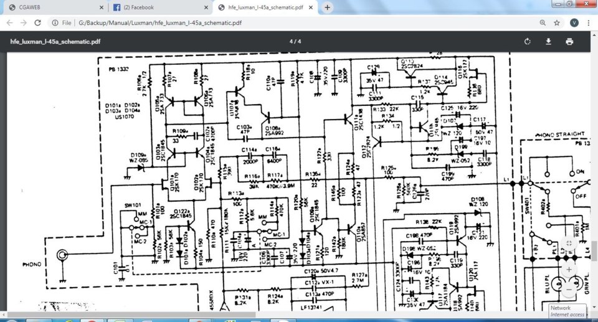
Task: Download the schematic PDF
Action: coord(548,42)
